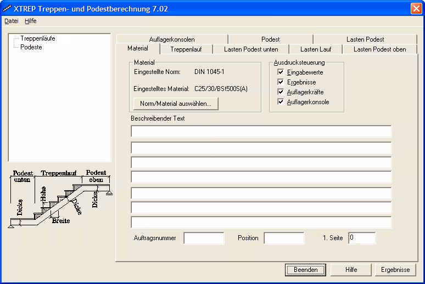Disable the Auflagerkräfte checkbox

click(x=281, y=92)
